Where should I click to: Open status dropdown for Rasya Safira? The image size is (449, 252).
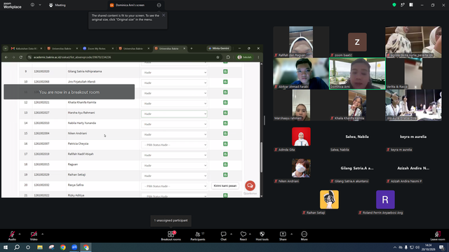point(174,186)
